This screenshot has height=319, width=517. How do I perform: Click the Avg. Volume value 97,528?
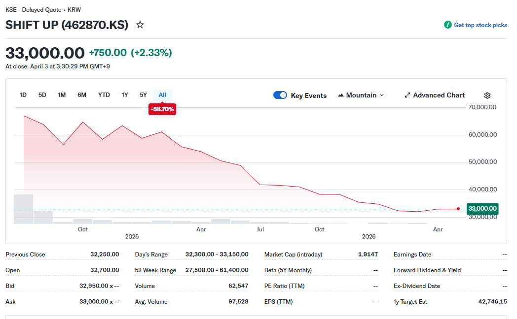pyautogui.click(x=238, y=302)
